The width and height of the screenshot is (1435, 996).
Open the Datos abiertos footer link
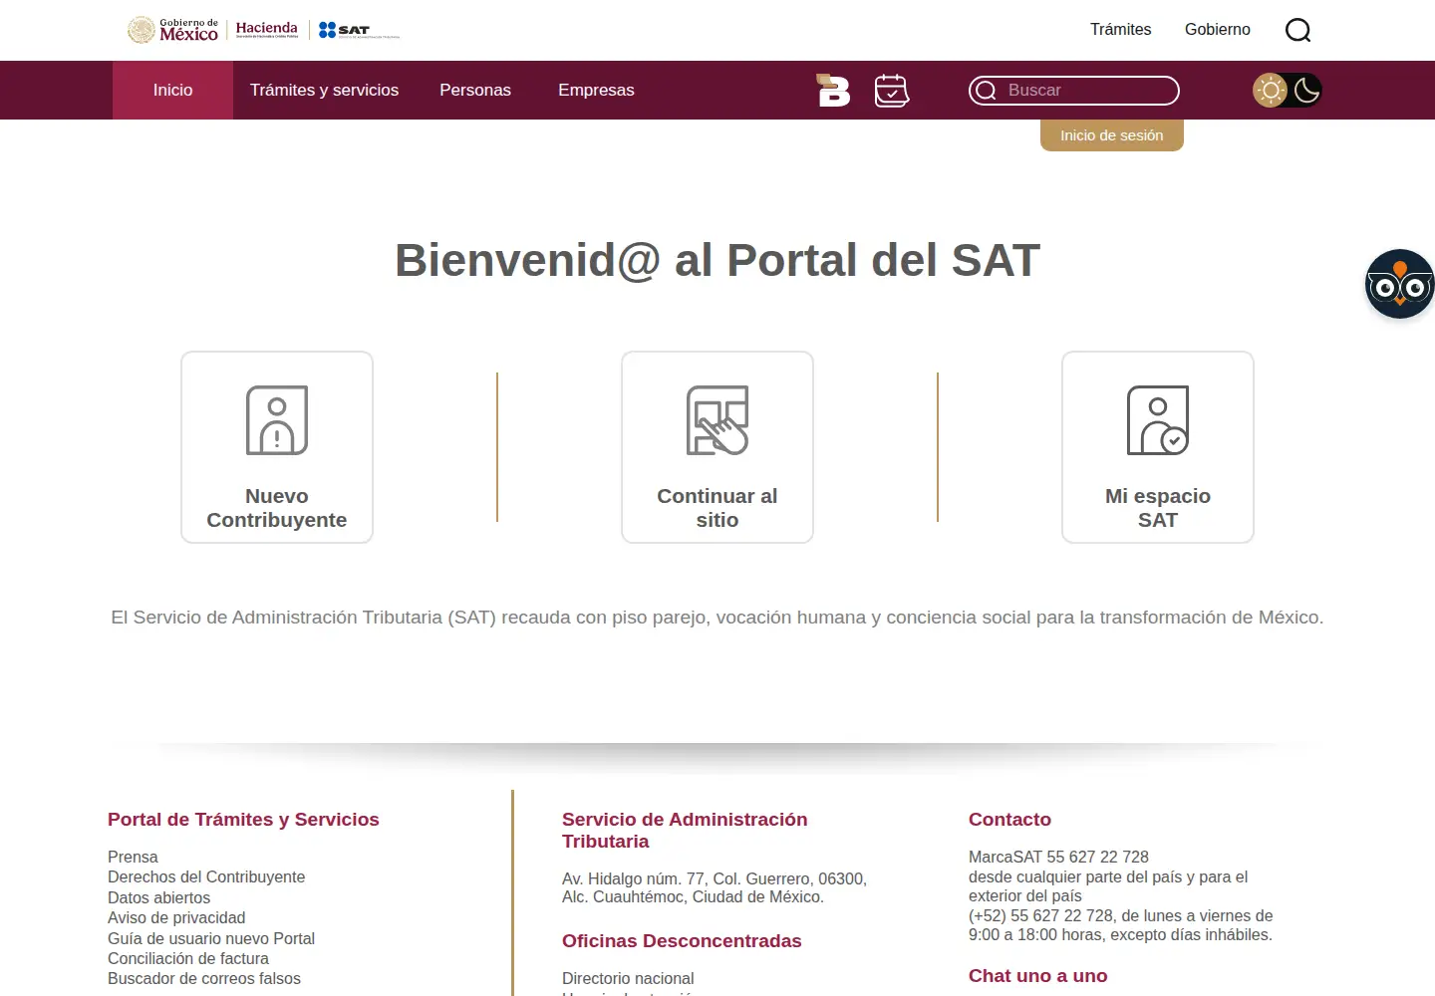[158, 897]
